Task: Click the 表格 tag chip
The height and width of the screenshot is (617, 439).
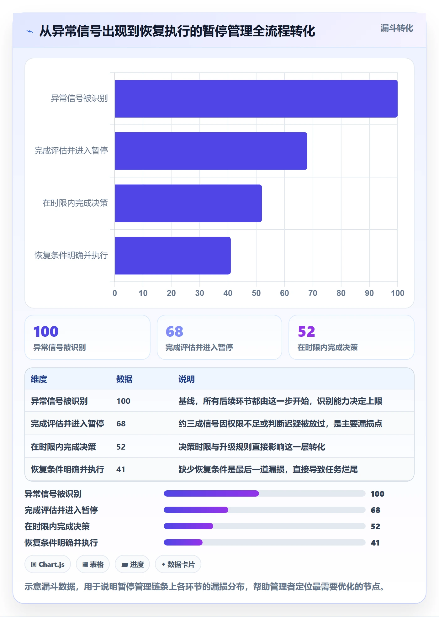Action: [x=93, y=564]
